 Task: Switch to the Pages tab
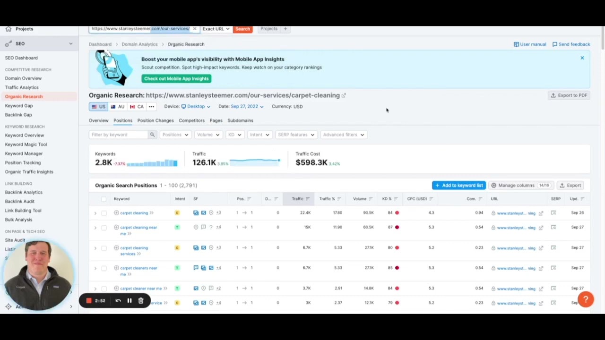(216, 120)
